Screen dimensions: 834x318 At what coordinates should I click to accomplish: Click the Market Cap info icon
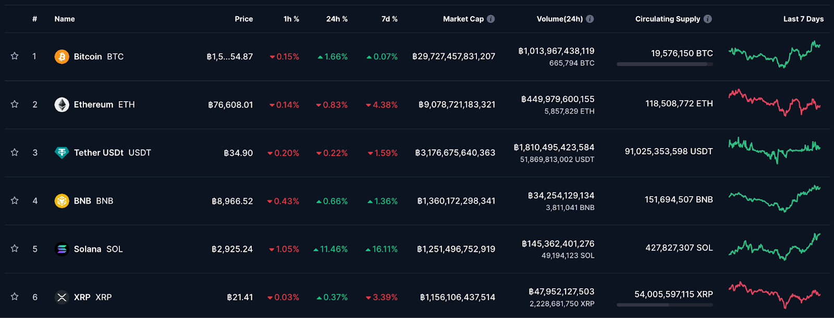coord(490,19)
